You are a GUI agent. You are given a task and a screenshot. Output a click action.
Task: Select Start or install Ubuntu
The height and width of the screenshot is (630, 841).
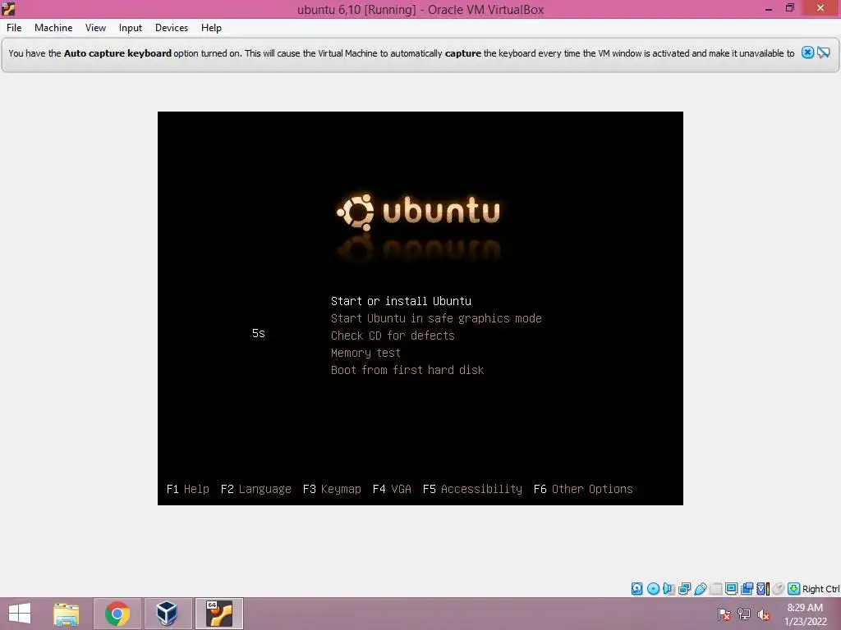(x=401, y=301)
